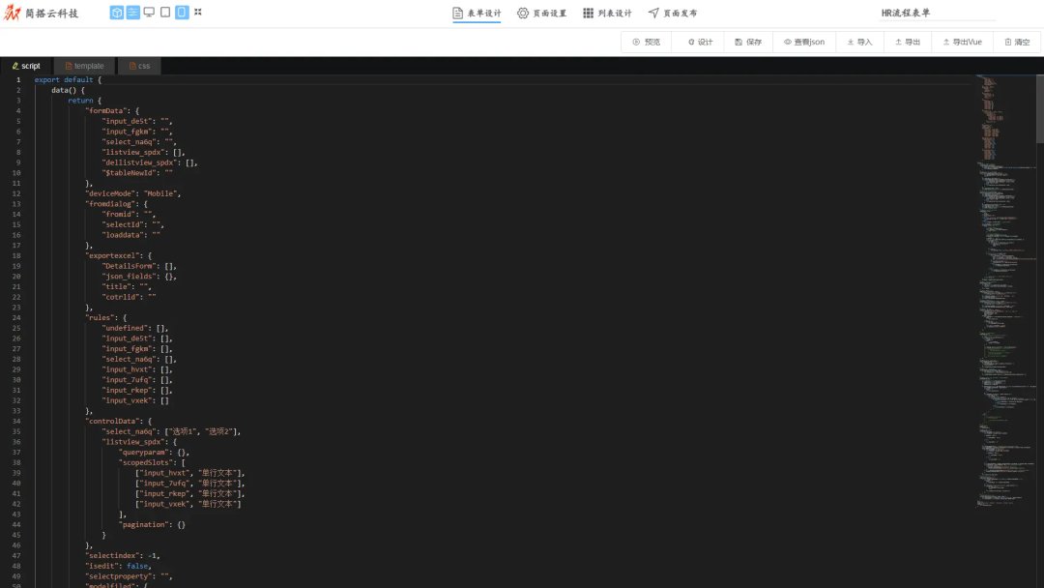Click the 设计 design button
The image size is (1044, 588).
coord(700,42)
